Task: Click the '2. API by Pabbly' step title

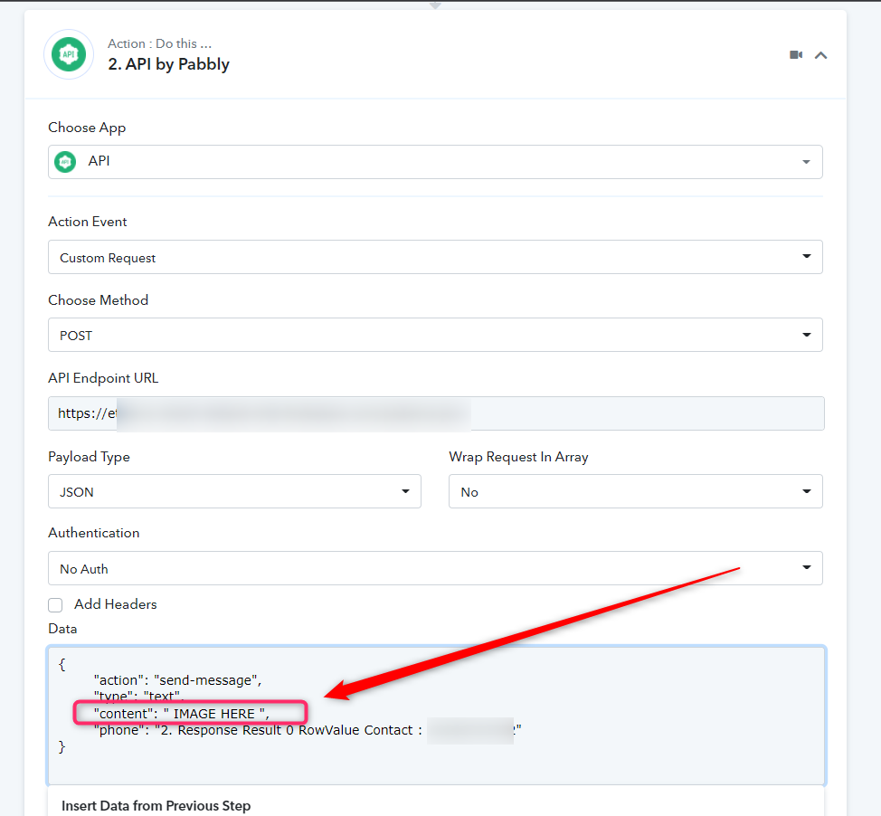Action: click(168, 64)
